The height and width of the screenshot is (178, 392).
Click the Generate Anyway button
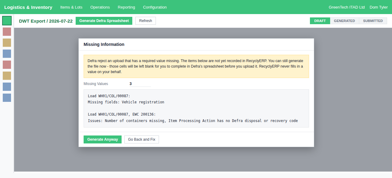[103, 139]
